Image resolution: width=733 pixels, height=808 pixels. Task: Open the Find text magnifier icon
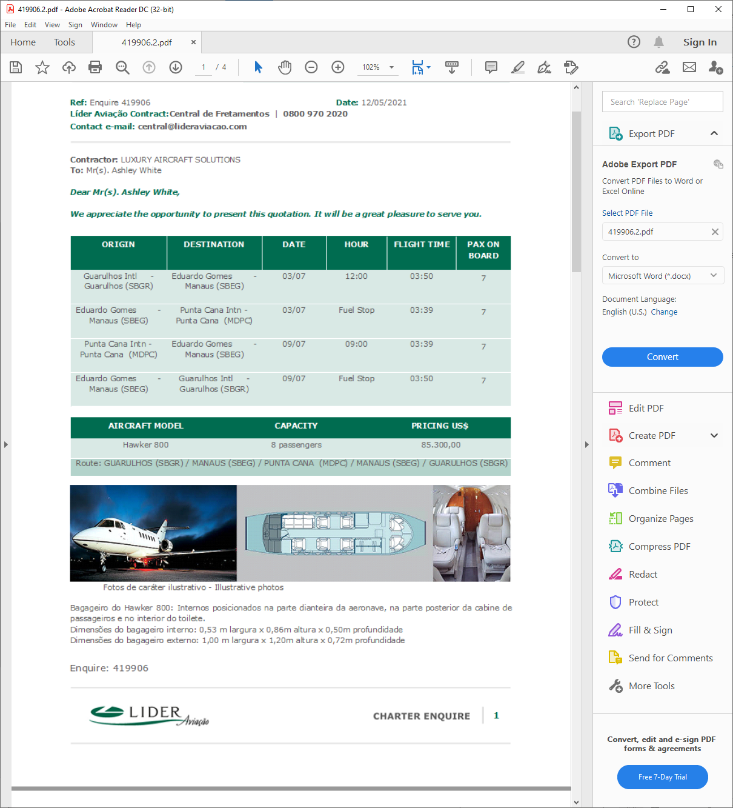(122, 67)
